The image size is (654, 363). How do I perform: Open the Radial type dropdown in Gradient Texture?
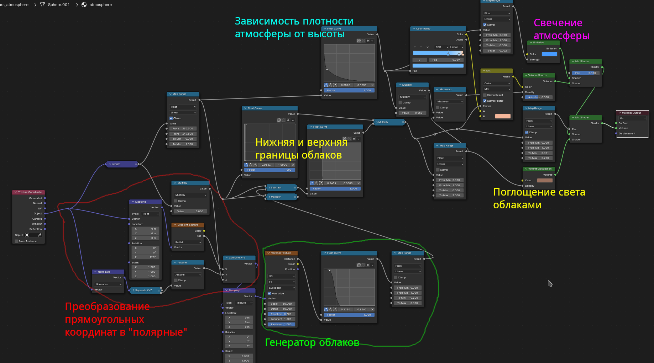(x=188, y=242)
